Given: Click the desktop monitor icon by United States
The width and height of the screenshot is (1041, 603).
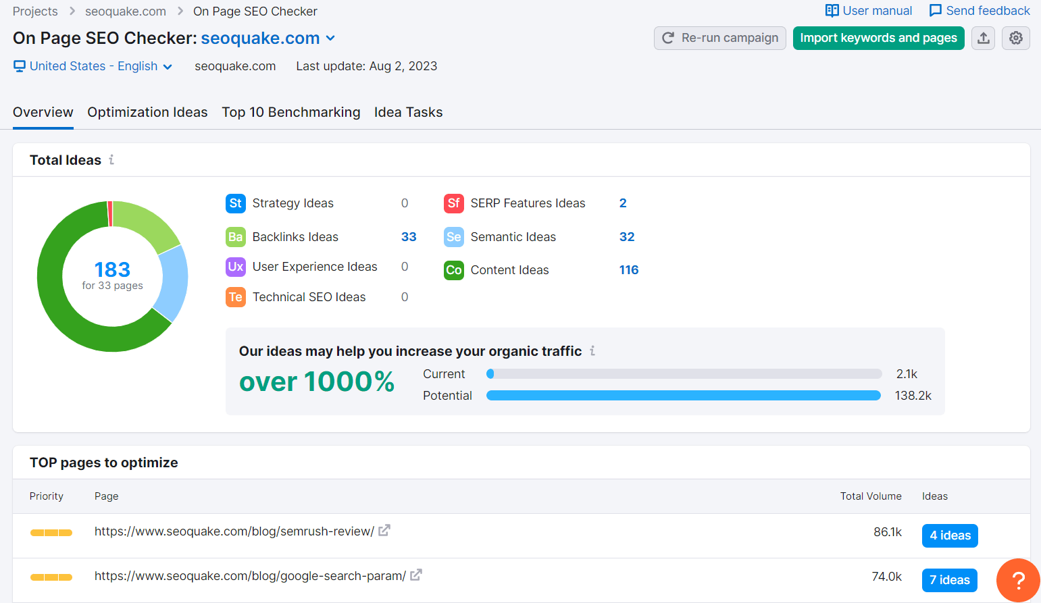Looking at the screenshot, I should (x=20, y=66).
